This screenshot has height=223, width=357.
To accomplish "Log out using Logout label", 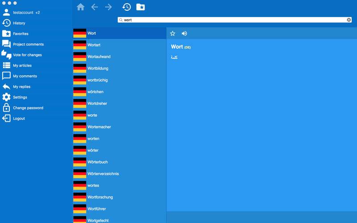I will click(x=19, y=119).
